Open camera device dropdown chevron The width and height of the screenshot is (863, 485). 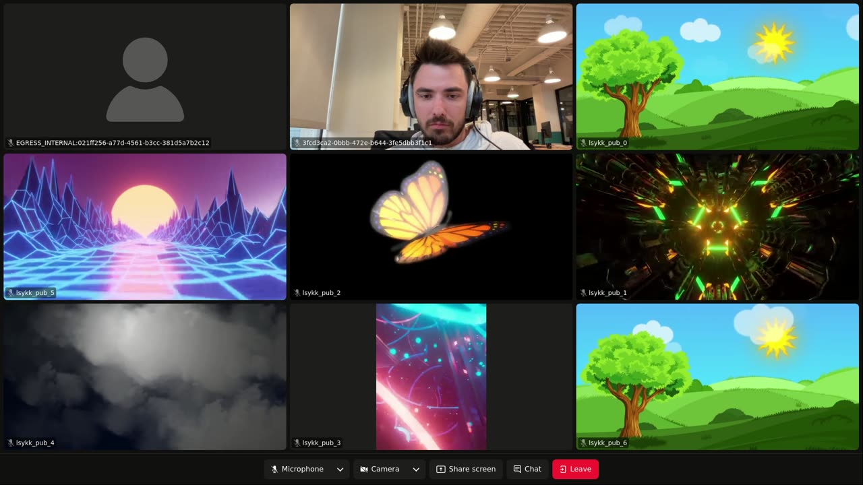point(416,470)
